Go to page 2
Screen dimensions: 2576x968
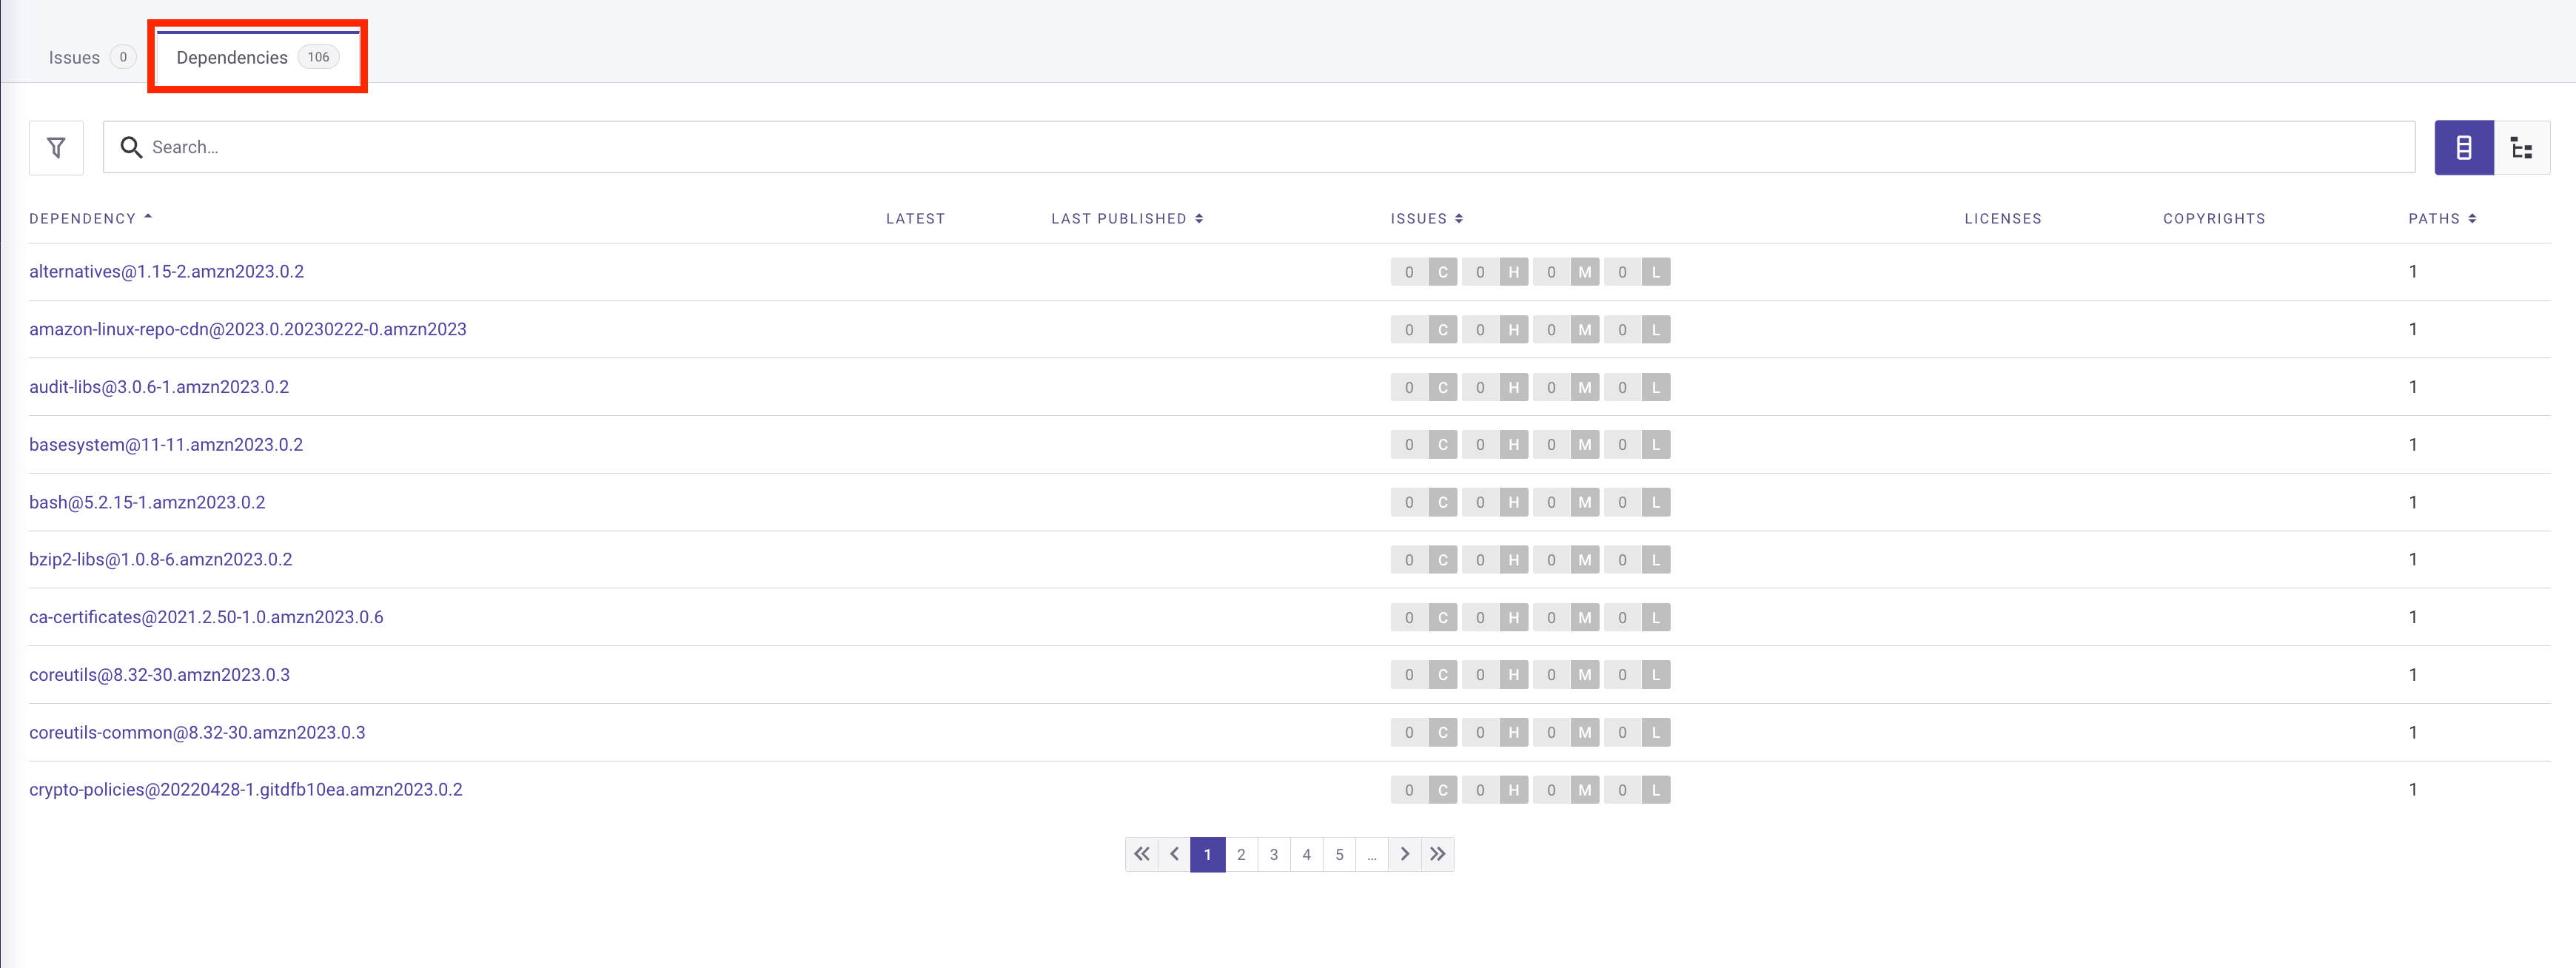click(1241, 854)
